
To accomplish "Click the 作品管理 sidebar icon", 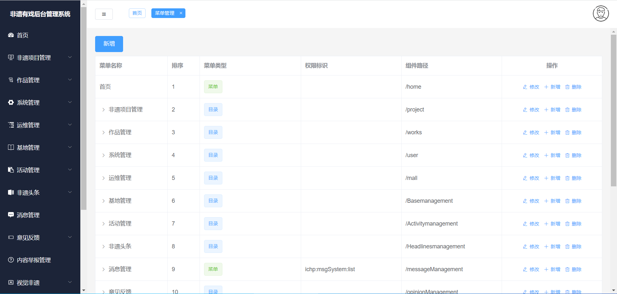I will (x=11, y=80).
